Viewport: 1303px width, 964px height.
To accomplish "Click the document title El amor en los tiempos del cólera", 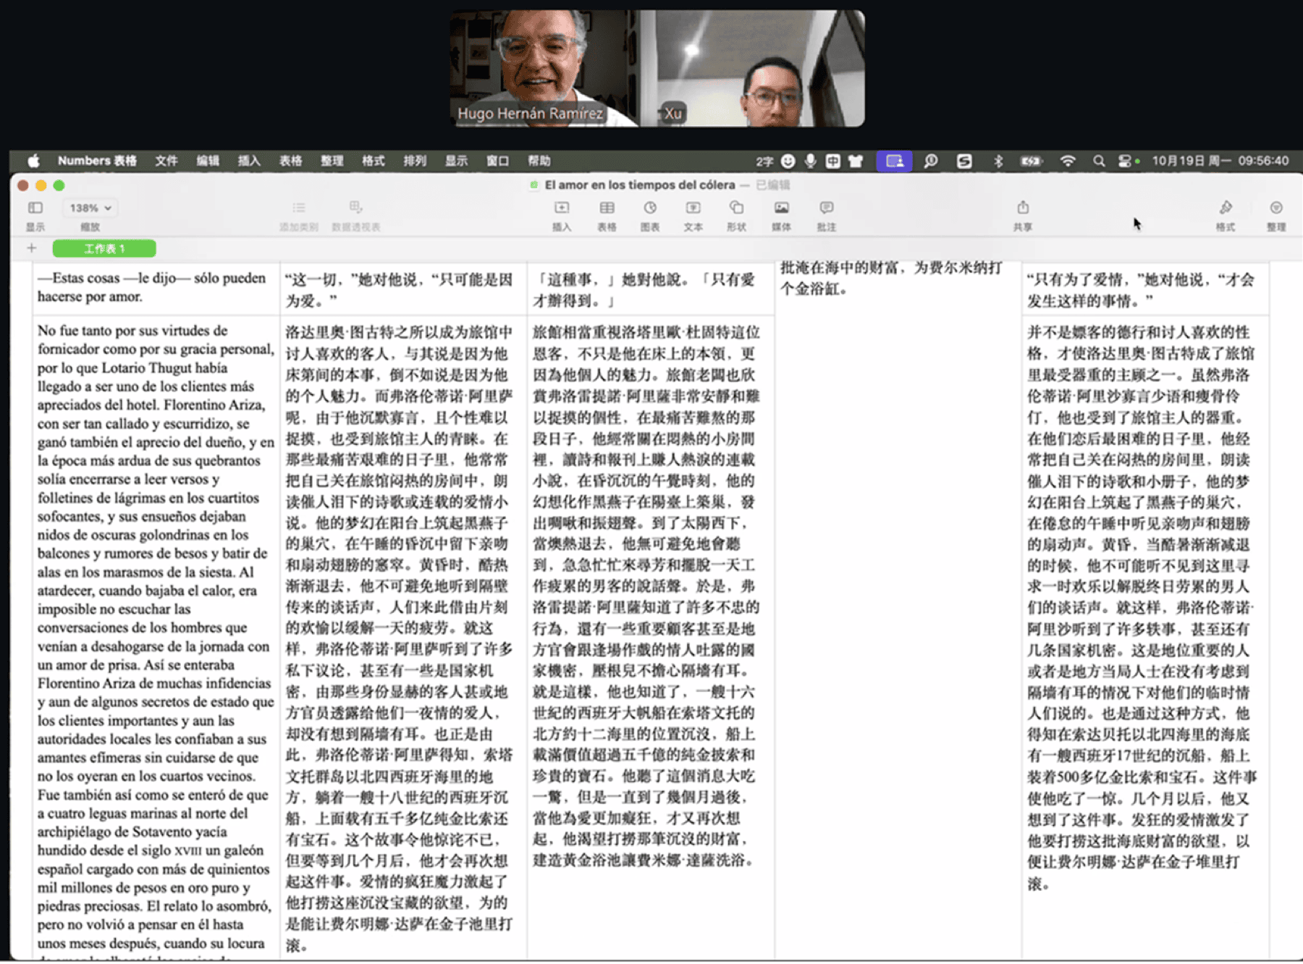I will (640, 185).
